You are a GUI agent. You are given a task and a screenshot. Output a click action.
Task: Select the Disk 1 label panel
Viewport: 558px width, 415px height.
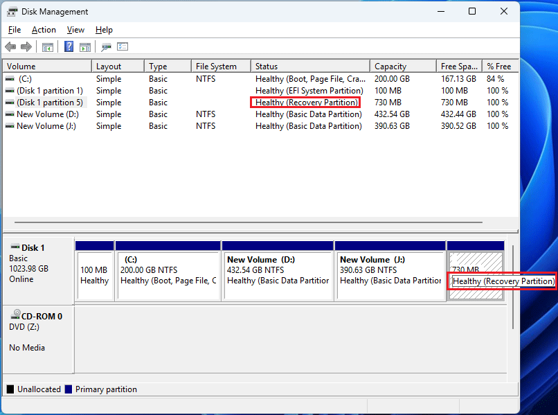pos(39,271)
